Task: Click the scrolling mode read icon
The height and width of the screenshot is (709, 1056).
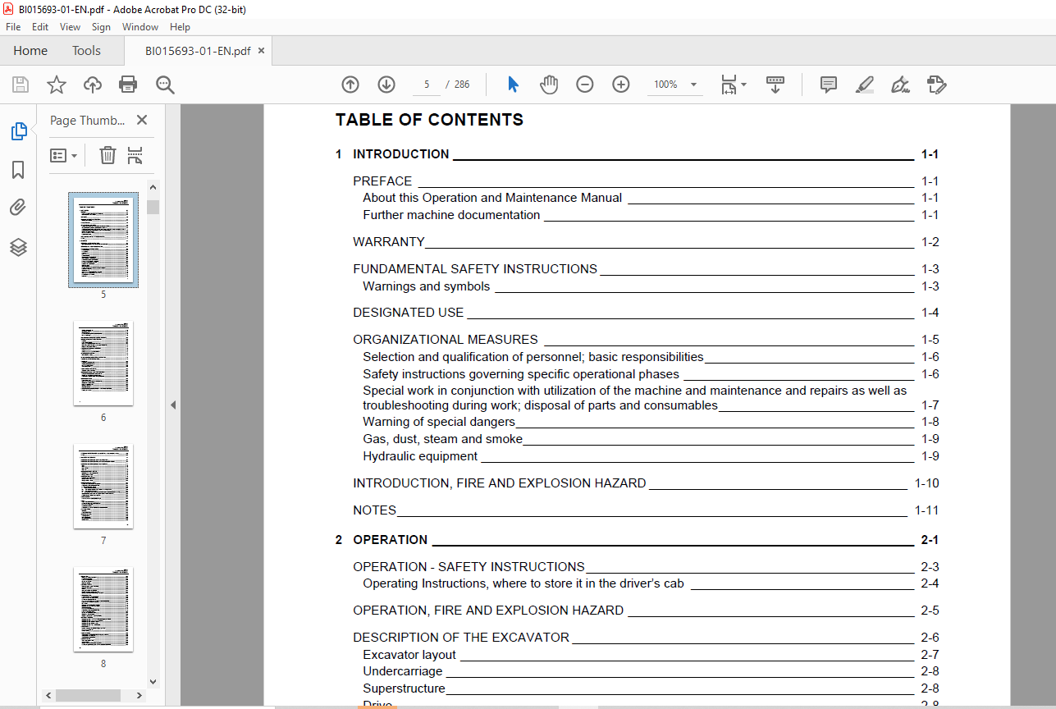Action: click(x=775, y=85)
